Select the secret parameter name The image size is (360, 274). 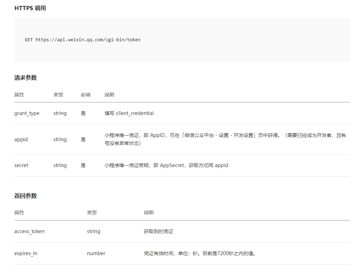(21, 165)
